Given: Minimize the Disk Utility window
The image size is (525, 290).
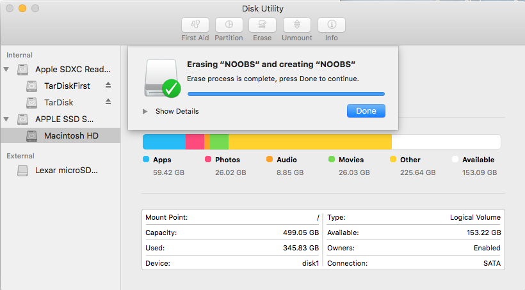Looking at the screenshot, I should click(x=22, y=8).
